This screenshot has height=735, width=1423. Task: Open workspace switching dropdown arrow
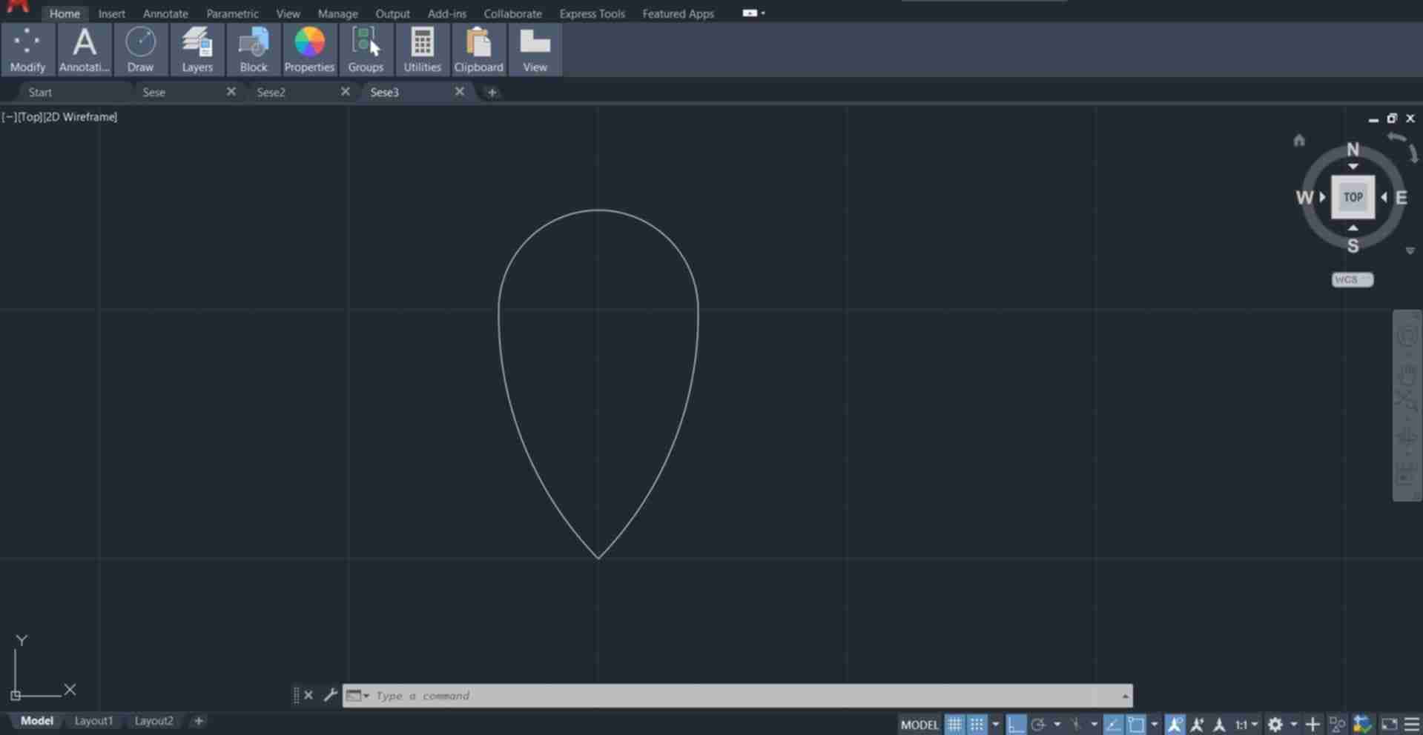point(1294,725)
